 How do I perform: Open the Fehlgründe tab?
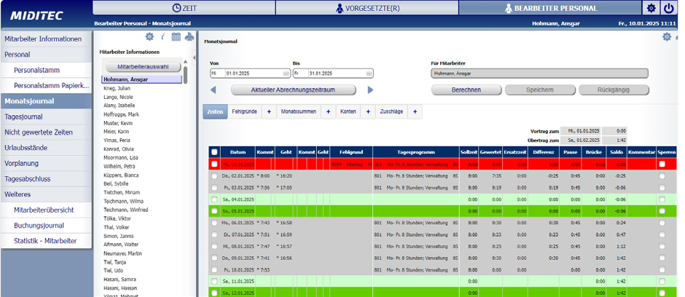pyautogui.click(x=245, y=111)
